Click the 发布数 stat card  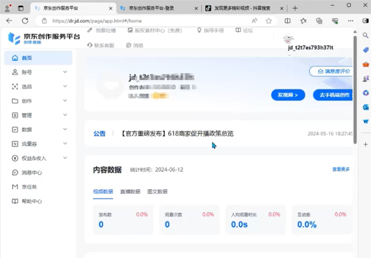(123, 220)
